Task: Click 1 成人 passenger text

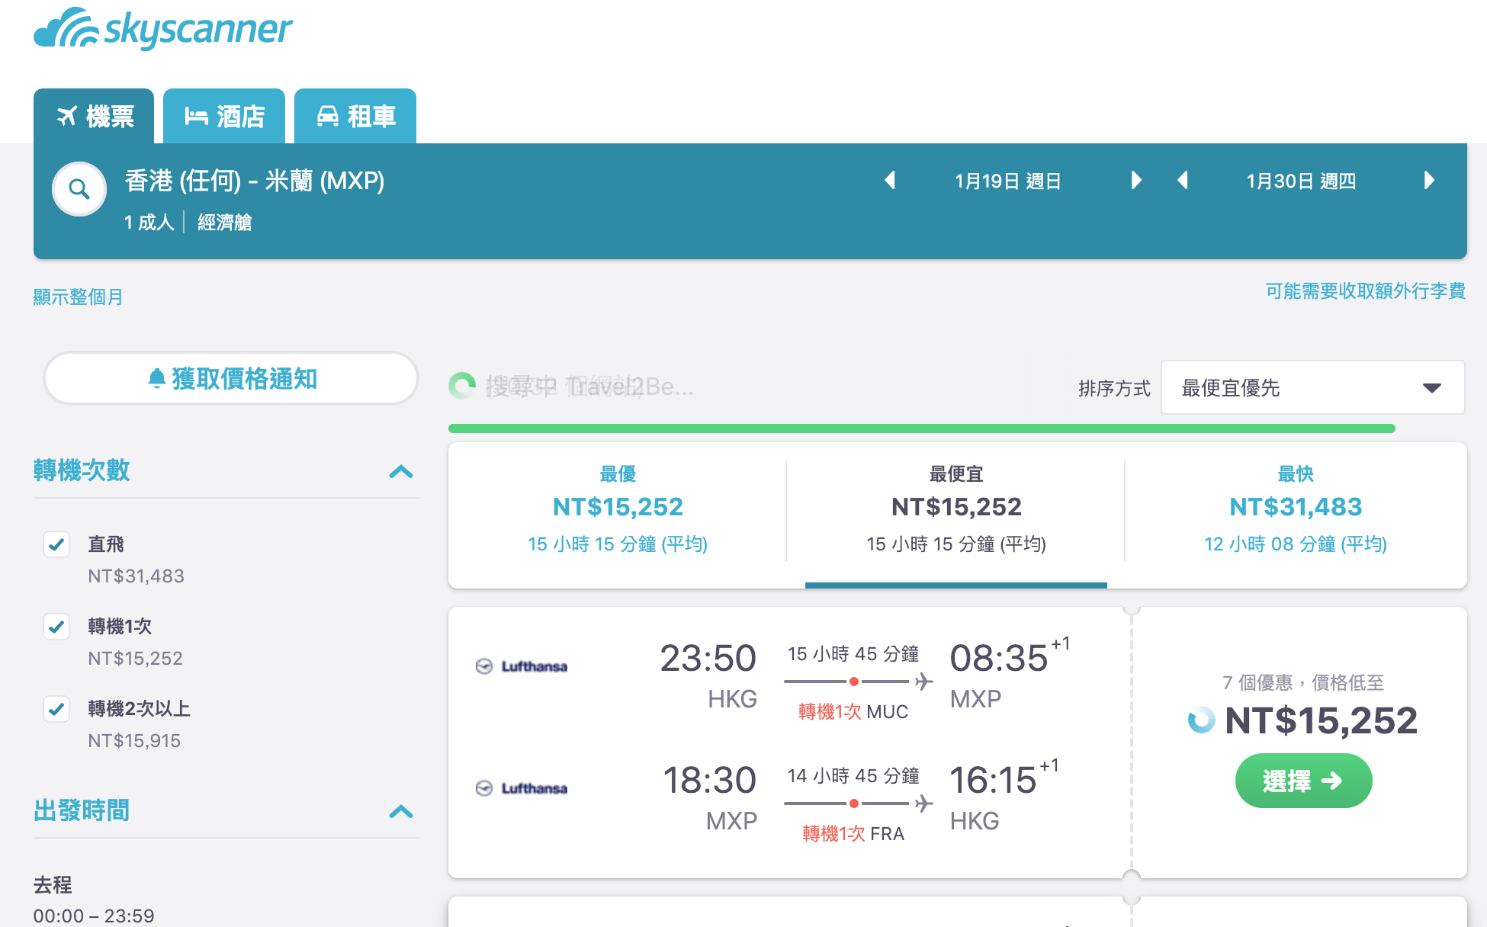Action: [x=149, y=223]
